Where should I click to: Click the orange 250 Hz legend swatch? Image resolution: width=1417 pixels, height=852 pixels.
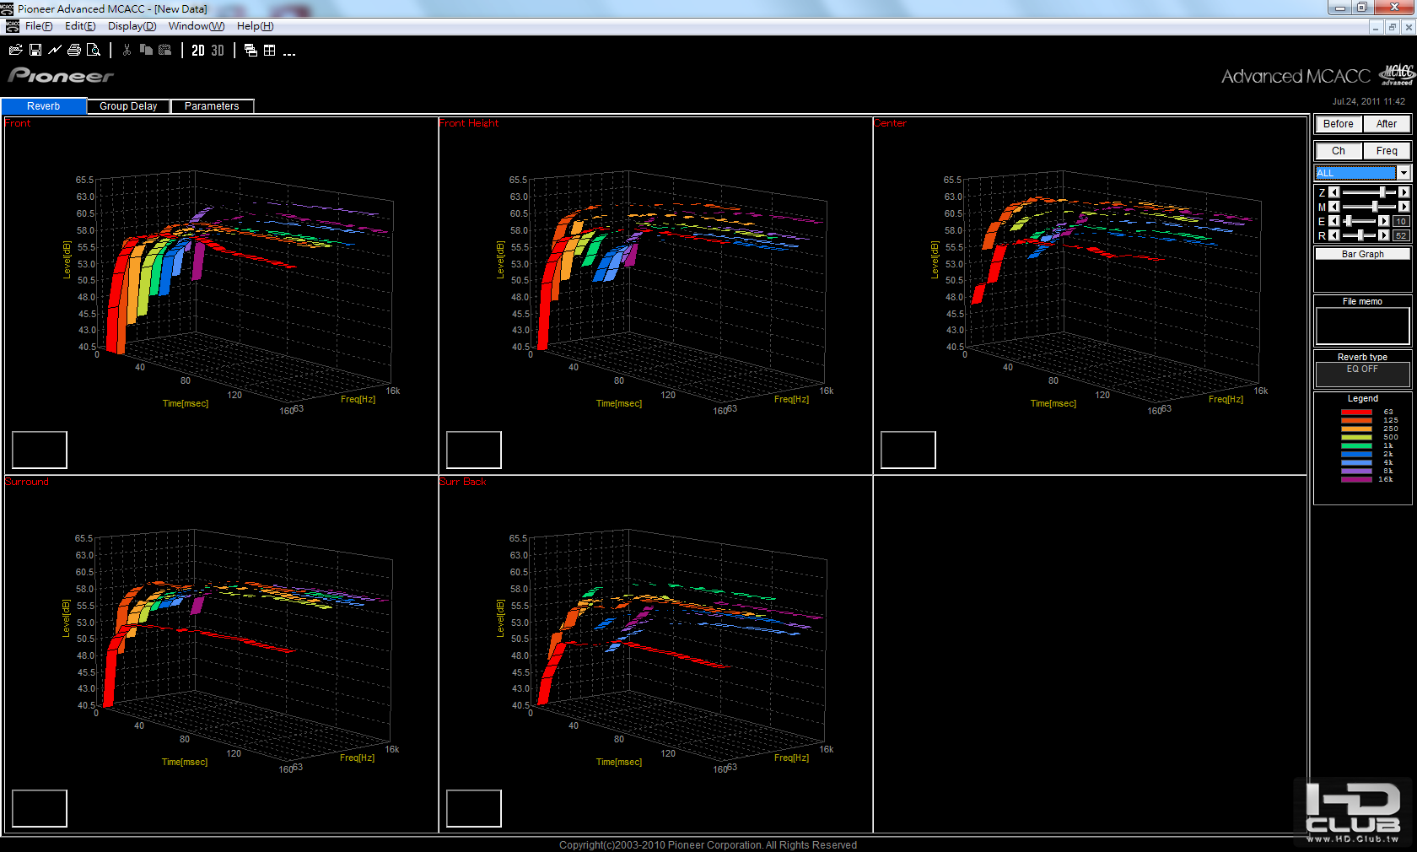pyautogui.click(x=1356, y=429)
